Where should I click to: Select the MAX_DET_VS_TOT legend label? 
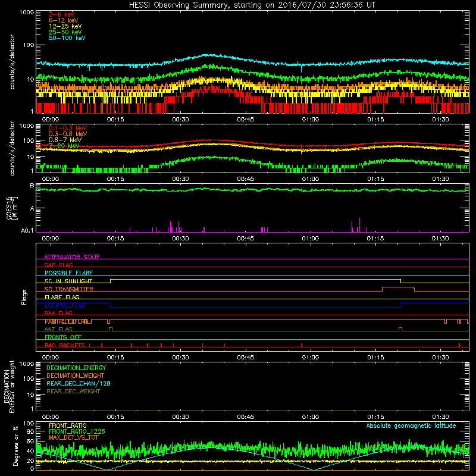pos(73,437)
